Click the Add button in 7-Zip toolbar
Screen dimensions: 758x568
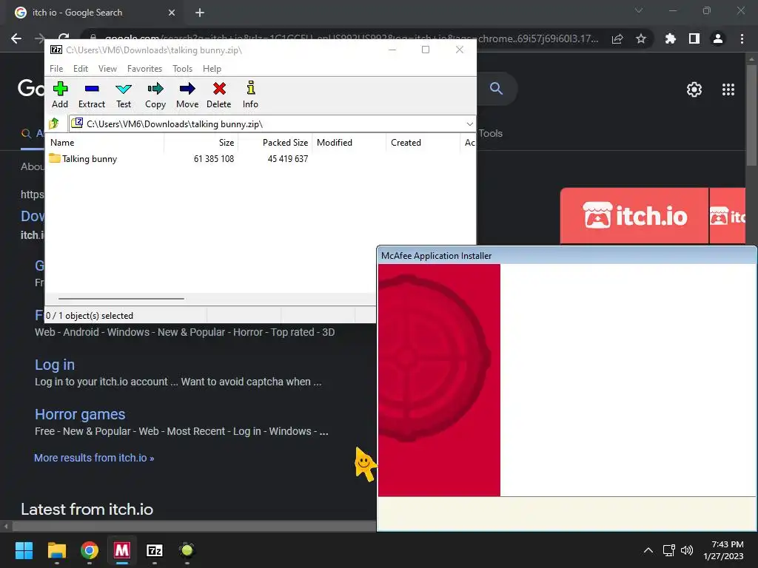tap(60, 95)
